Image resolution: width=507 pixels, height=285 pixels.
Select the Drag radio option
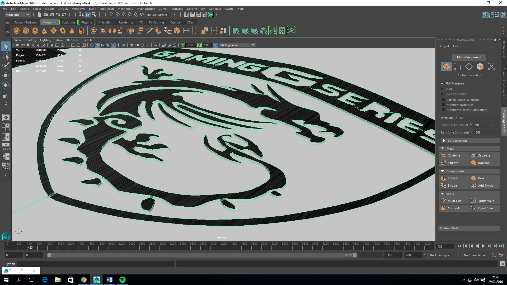point(442,89)
